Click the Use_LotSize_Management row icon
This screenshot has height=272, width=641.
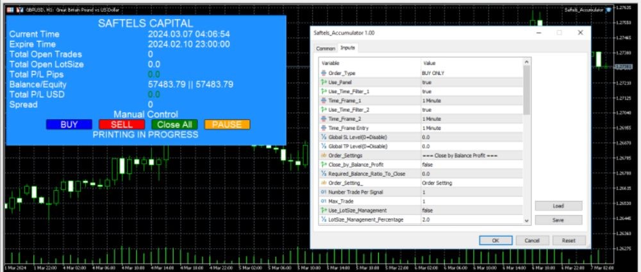coord(324,211)
